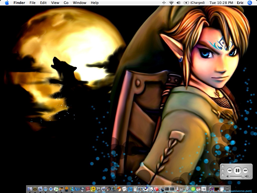Launch Safari compass icon in the dock
The width and height of the screenshot is (257, 193).
(45, 189)
